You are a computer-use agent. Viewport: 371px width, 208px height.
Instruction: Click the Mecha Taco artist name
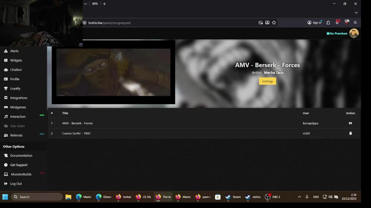(274, 73)
